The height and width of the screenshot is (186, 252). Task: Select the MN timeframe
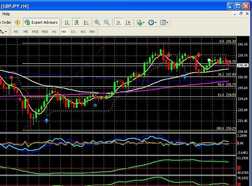coord(92,31)
